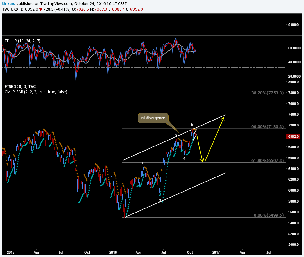Select the 7800.0 price axis label
The height and width of the screenshot is (257, 304).
pos(294,93)
